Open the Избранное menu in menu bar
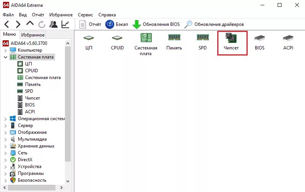Image resolution: width=305 pixels, height=192 pixels. pyautogui.click(x=61, y=15)
